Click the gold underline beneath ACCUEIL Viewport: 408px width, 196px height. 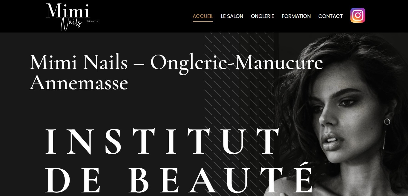click(x=203, y=21)
